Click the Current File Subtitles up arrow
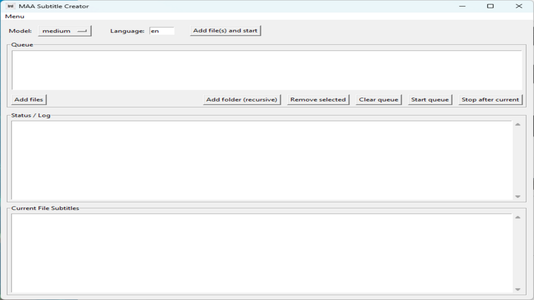Screen dimensions: 534x300 (x=518, y=218)
